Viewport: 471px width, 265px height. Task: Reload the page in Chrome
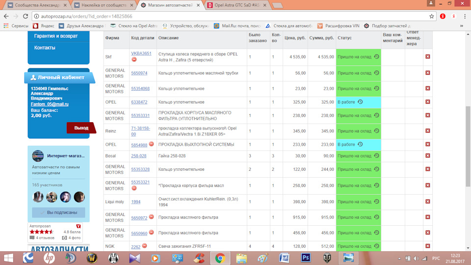click(x=26, y=16)
